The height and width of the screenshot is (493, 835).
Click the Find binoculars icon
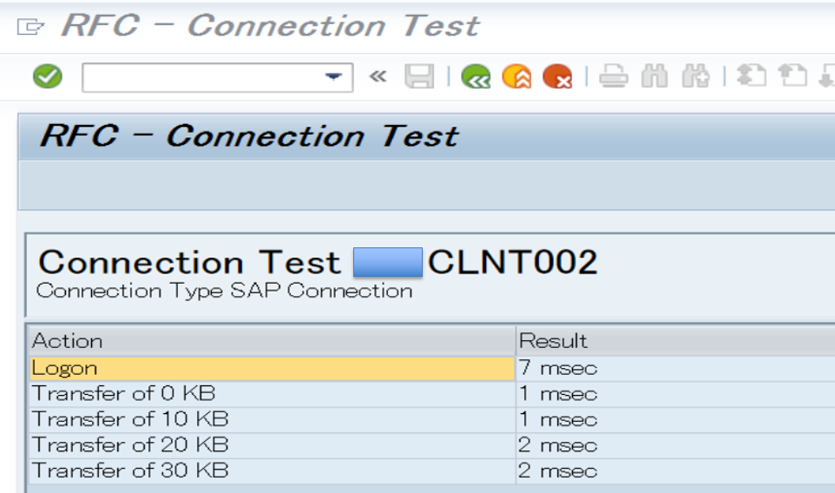click(x=654, y=76)
